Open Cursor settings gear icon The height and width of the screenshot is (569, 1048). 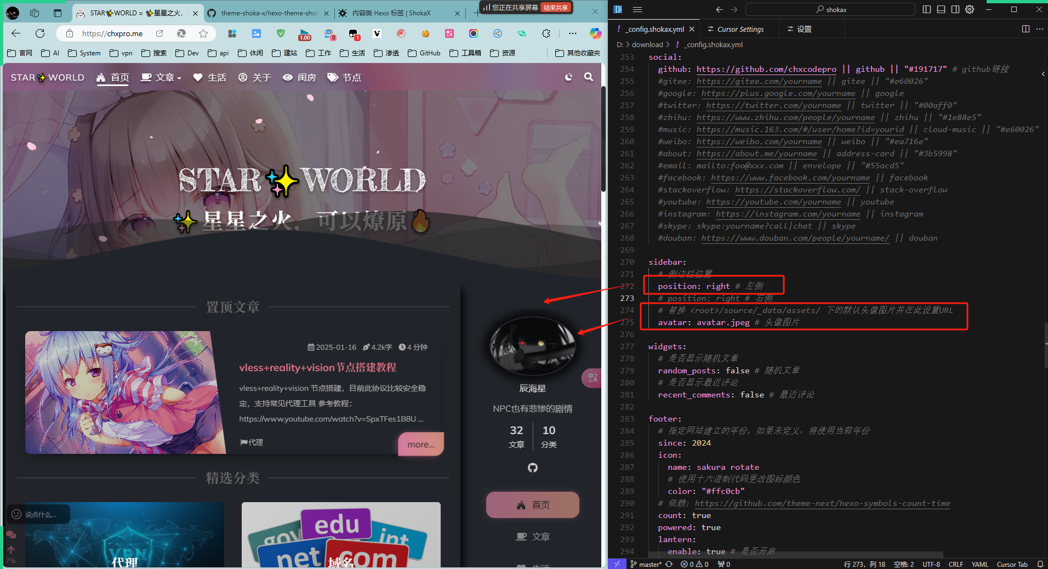point(970,9)
